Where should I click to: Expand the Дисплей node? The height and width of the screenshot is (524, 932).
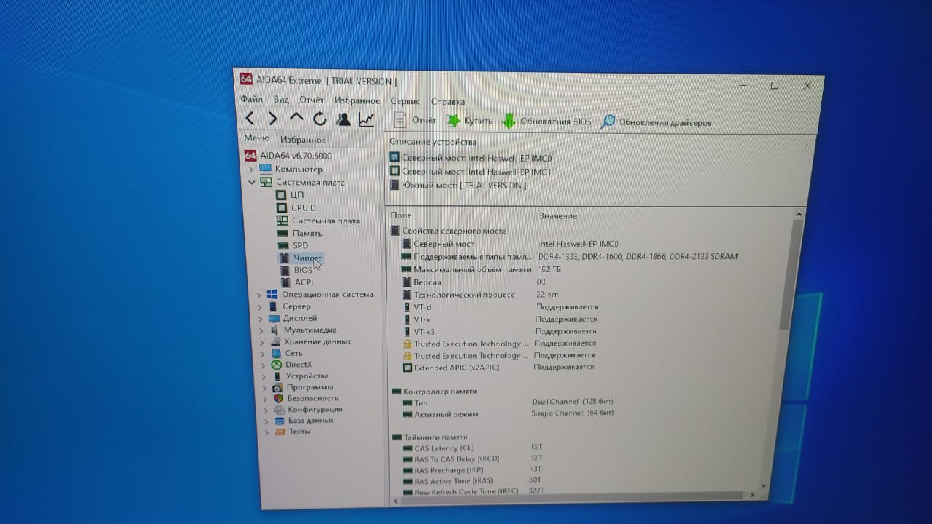[x=261, y=319]
